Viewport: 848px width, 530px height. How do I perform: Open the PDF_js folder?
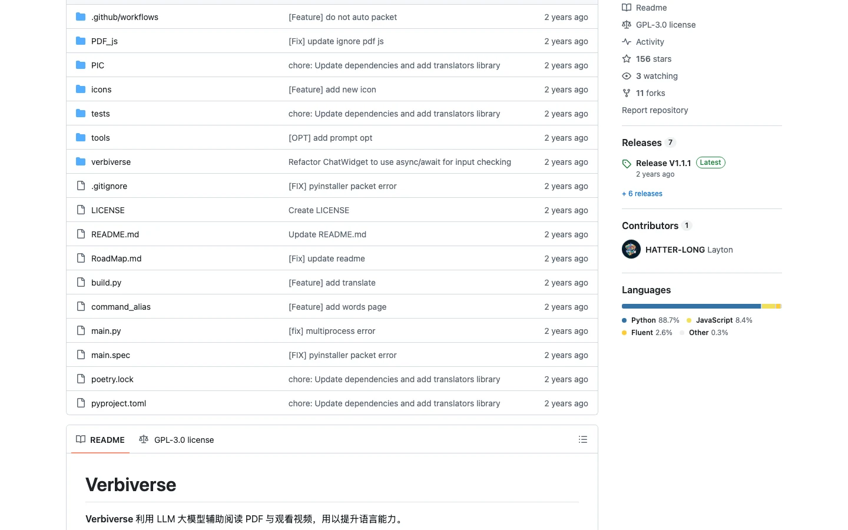pos(104,41)
